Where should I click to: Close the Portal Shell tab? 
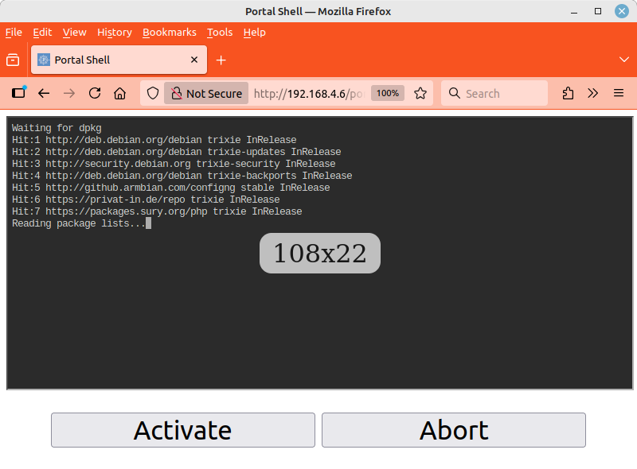click(194, 60)
